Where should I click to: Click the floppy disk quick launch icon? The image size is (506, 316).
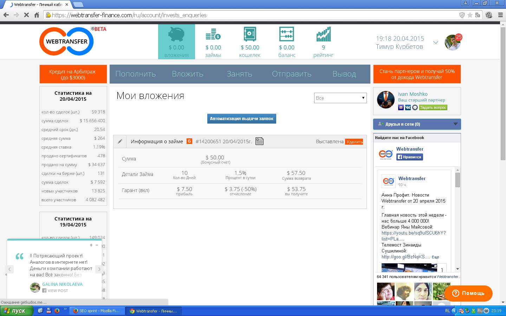(49, 311)
